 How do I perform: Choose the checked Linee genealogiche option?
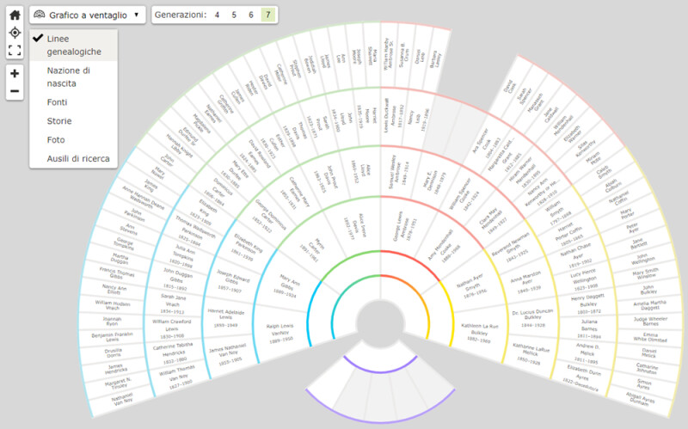tap(74, 46)
